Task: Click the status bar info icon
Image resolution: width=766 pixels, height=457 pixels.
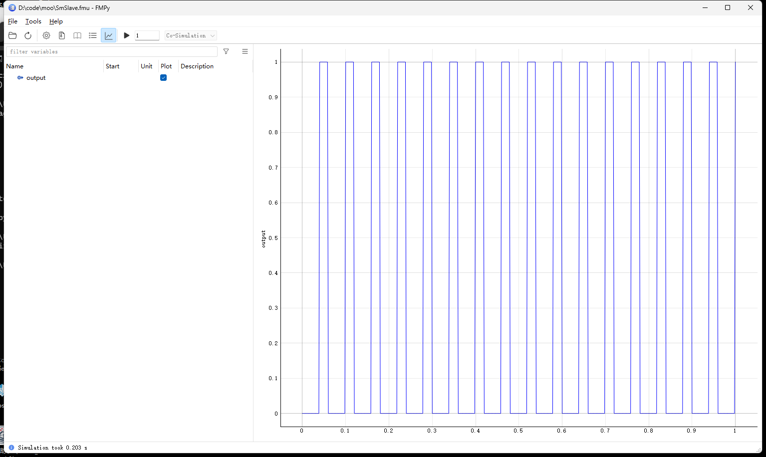Action: pos(11,448)
